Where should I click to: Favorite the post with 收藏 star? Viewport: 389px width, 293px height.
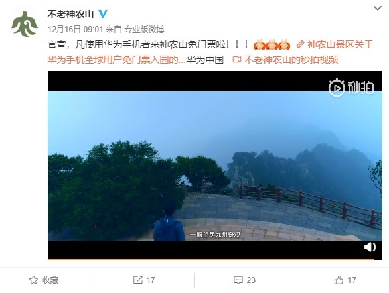pos(44,280)
